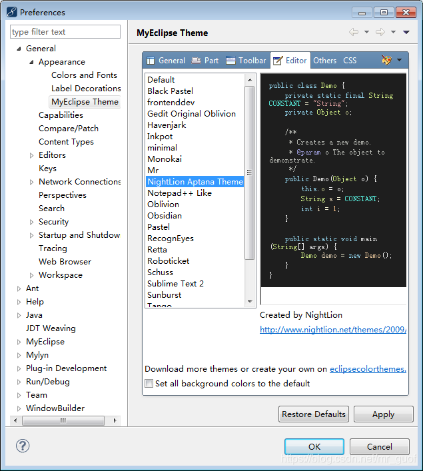Select the Default theme
Viewport: 423px width, 471px height.
161,79
